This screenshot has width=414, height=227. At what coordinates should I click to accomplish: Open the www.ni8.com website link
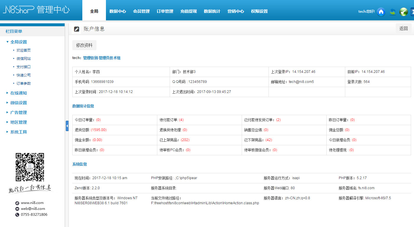click(32, 203)
